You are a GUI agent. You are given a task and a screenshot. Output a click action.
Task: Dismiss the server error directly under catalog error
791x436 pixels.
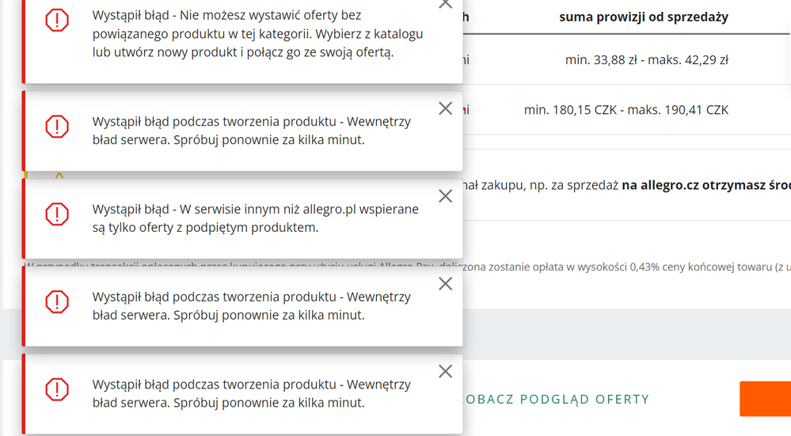(445, 108)
